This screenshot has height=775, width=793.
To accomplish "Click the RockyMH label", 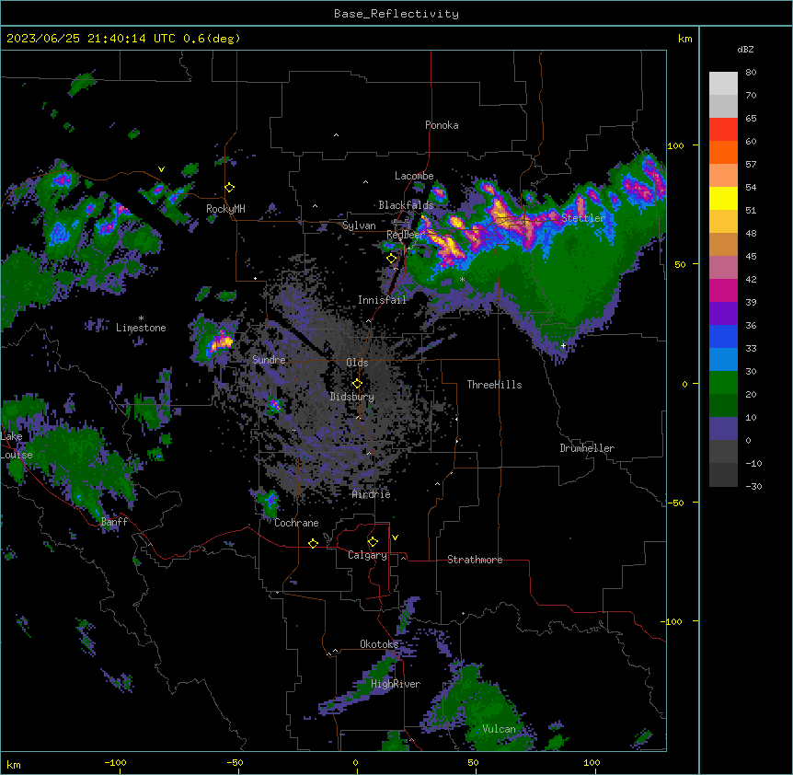I will (225, 209).
